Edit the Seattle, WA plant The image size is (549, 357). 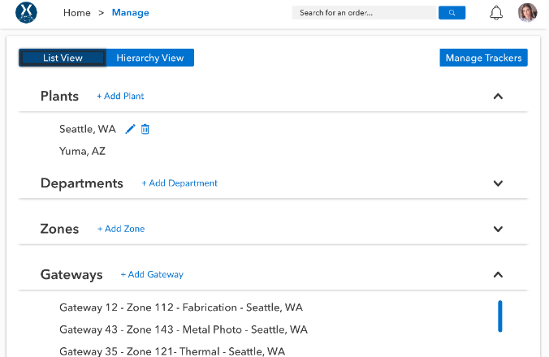(131, 129)
